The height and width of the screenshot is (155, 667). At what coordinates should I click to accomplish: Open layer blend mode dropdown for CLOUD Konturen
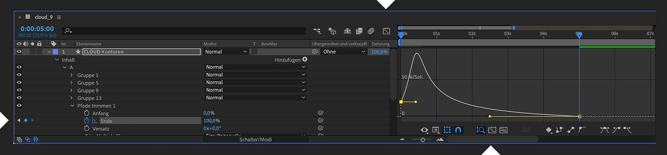click(226, 52)
